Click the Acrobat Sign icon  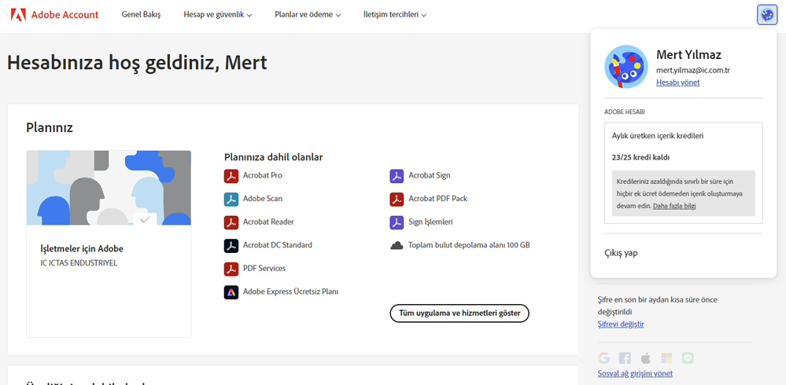coord(397,176)
